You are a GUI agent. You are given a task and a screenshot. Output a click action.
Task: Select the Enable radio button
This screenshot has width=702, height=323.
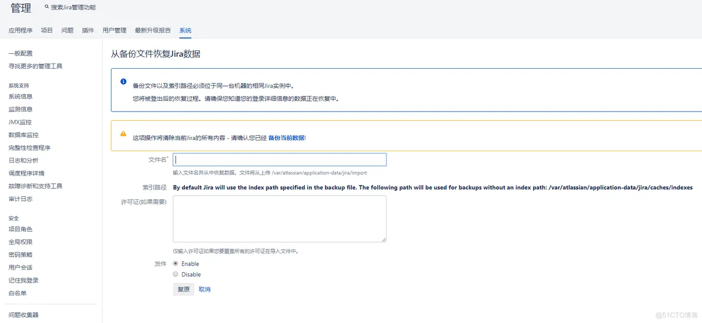[175, 264]
